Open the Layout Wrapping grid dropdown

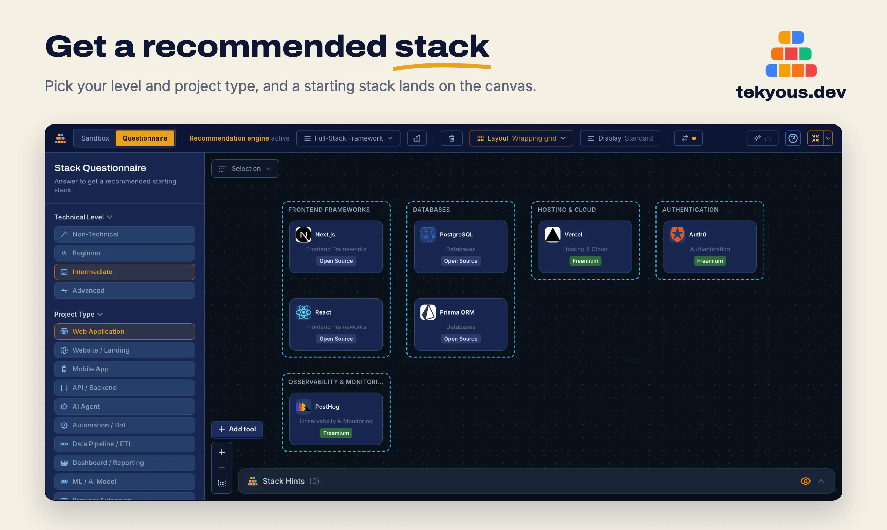point(521,138)
